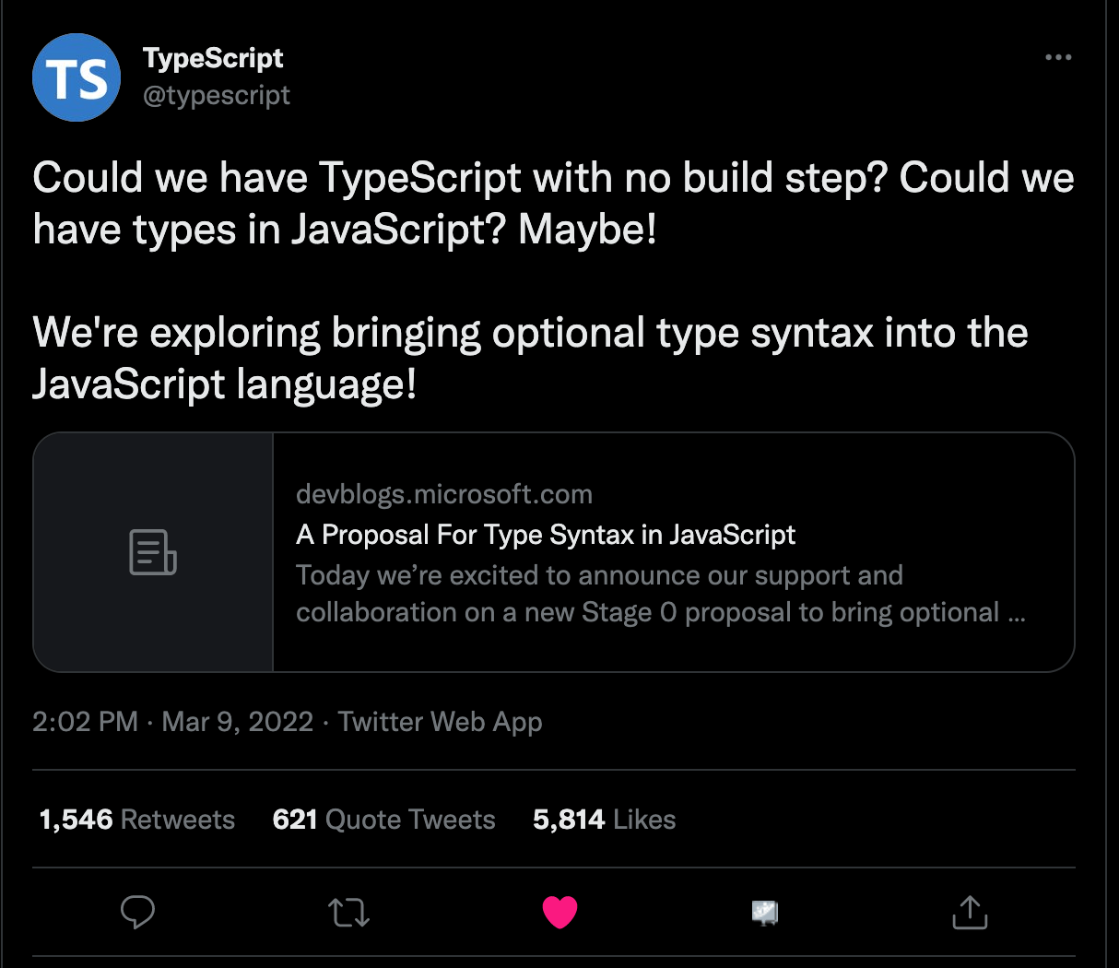Viewport: 1119px width, 968px height.
Task: Click the TypeScript display name
Action: 213,58
